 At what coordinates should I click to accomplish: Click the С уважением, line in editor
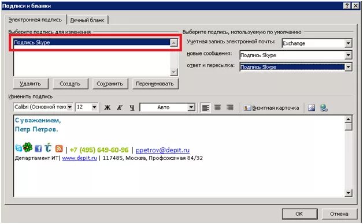[x=38, y=120]
